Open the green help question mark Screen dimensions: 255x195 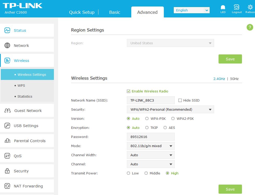point(250,27)
